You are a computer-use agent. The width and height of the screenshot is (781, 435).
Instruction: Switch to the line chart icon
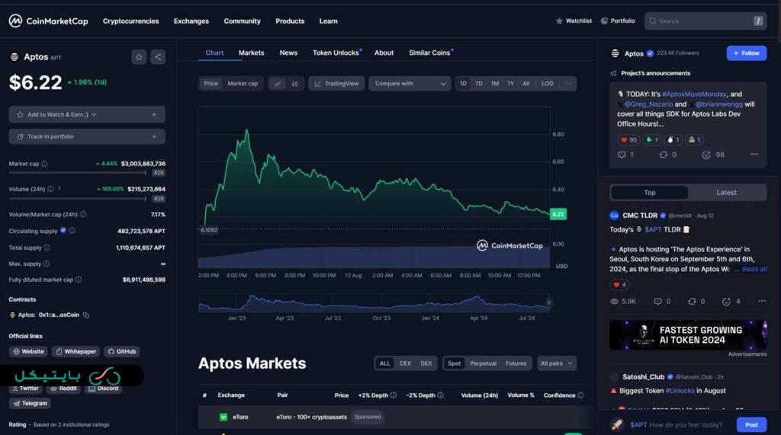click(278, 84)
